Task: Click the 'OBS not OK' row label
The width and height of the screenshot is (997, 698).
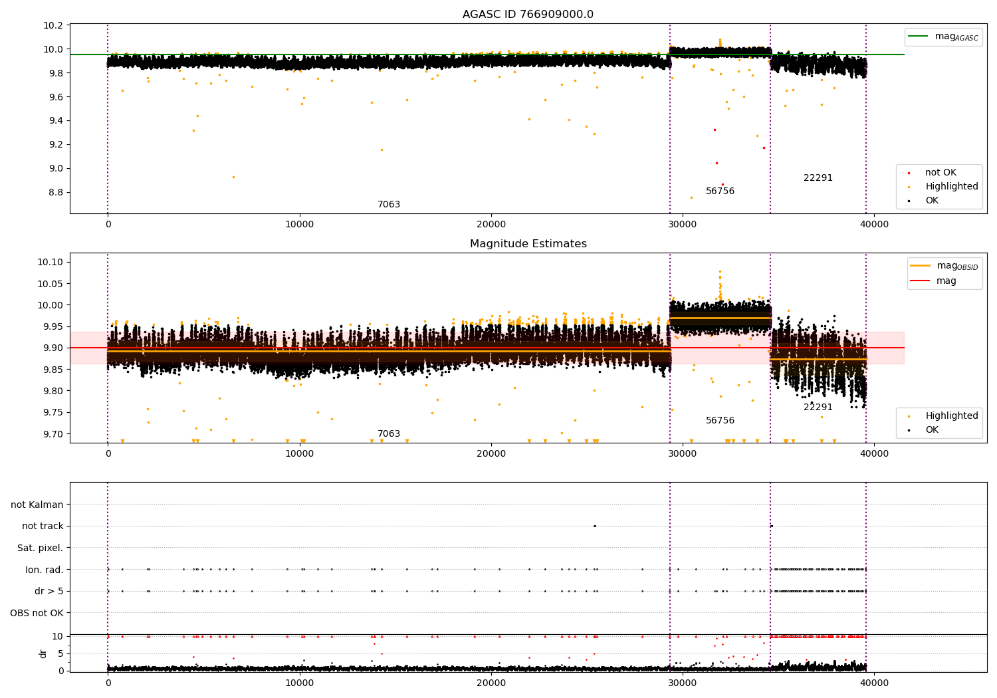Action: (x=37, y=614)
